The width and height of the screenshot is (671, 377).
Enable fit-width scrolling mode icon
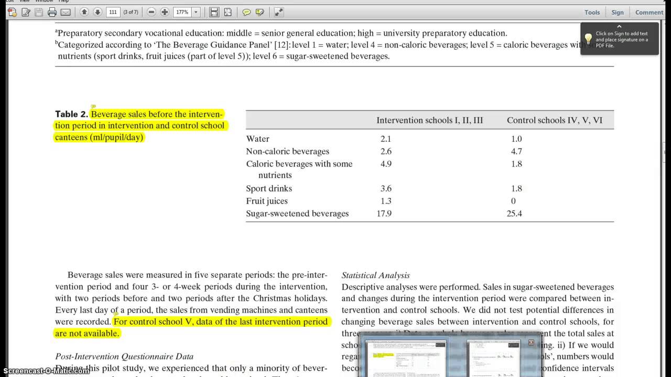(x=214, y=12)
